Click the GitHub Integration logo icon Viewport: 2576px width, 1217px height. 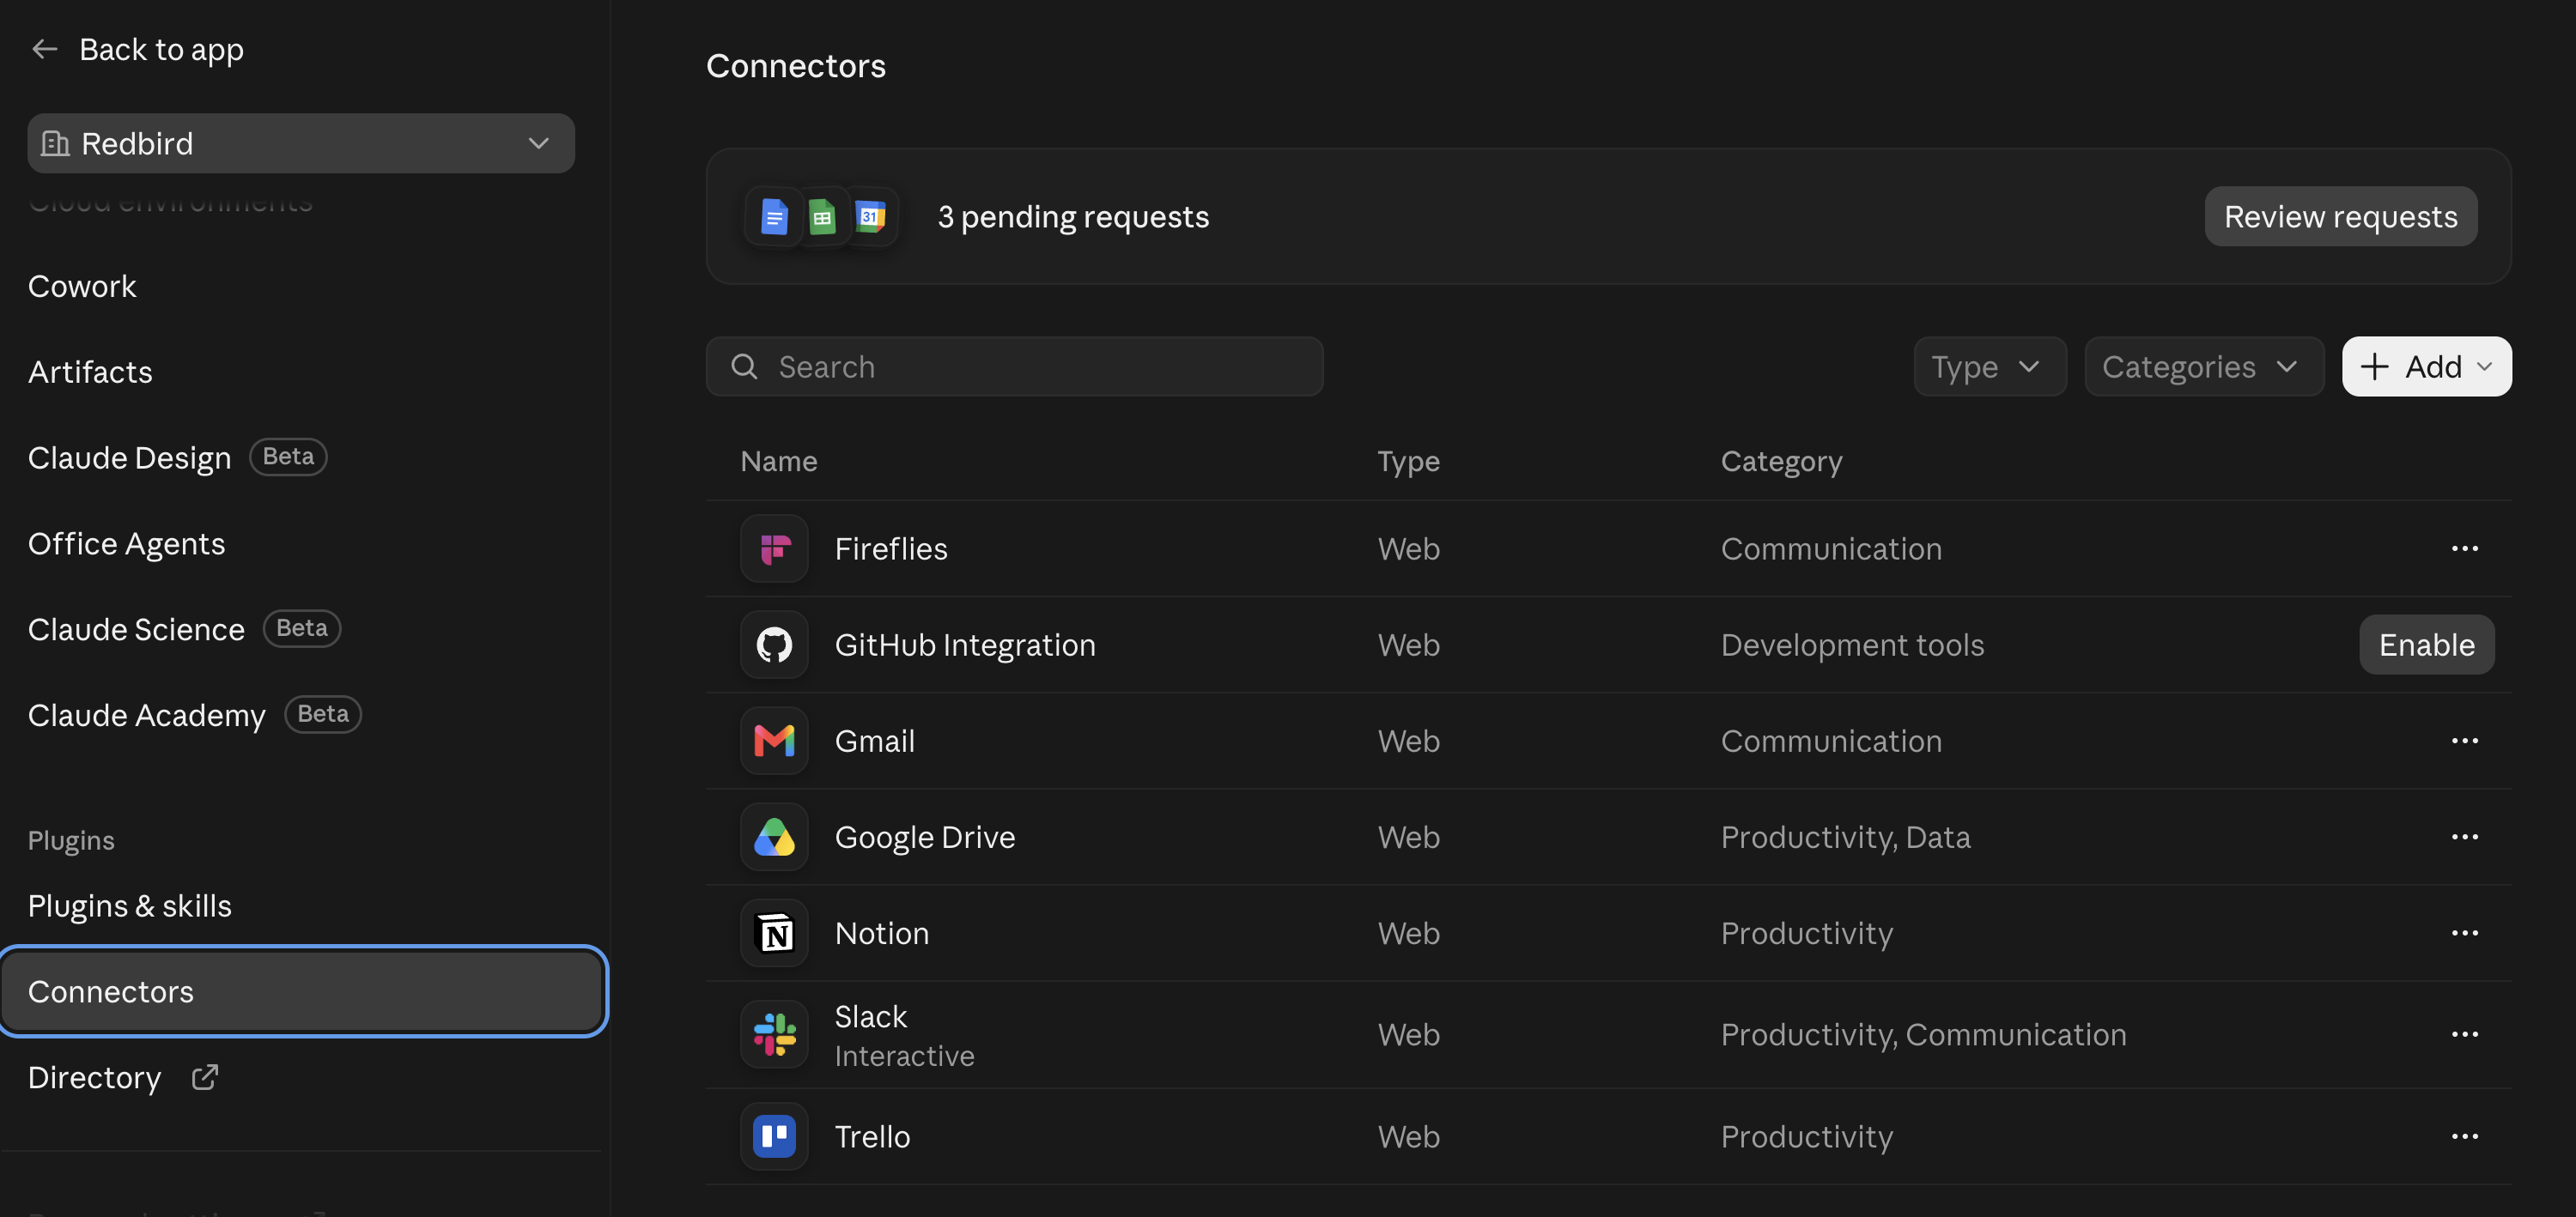tap(774, 645)
